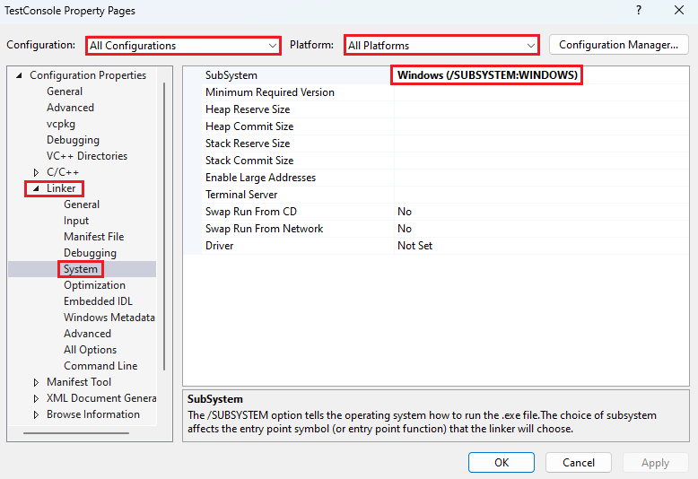Click the tree horizontal scrollbar
Viewport: 698px width, 479px height.
[x=76, y=432]
